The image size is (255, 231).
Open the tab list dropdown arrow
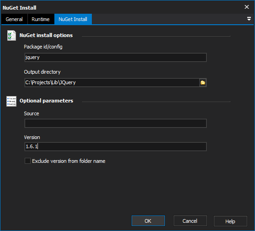(249, 19)
